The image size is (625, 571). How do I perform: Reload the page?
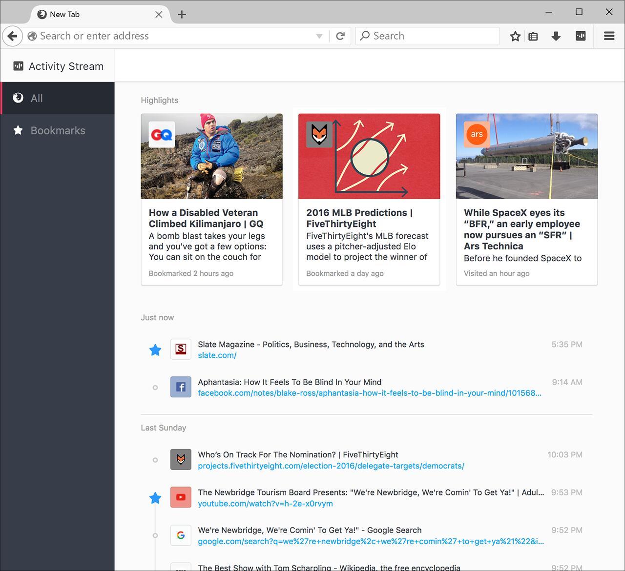(x=340, y=36)
